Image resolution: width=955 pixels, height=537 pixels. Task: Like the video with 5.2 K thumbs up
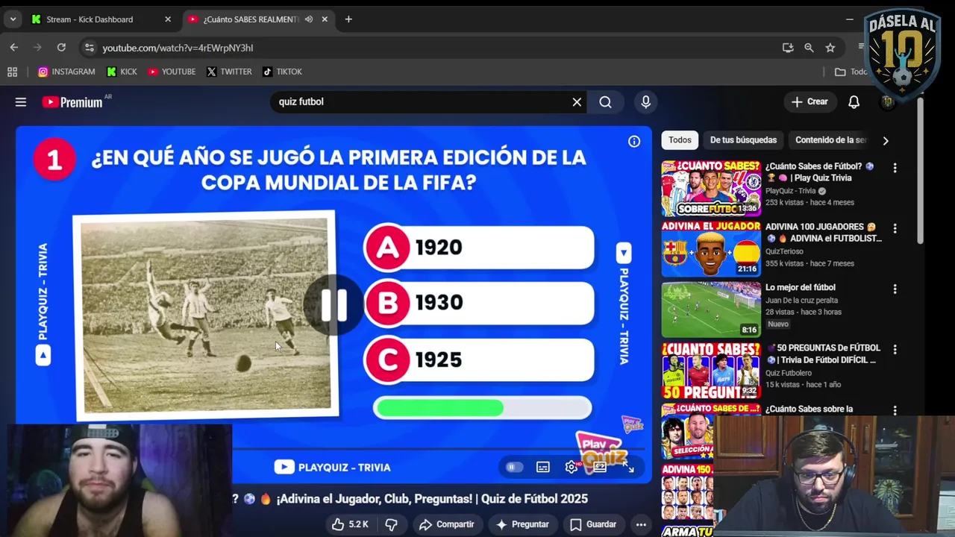pyautogui.click(x=351, y=524)
